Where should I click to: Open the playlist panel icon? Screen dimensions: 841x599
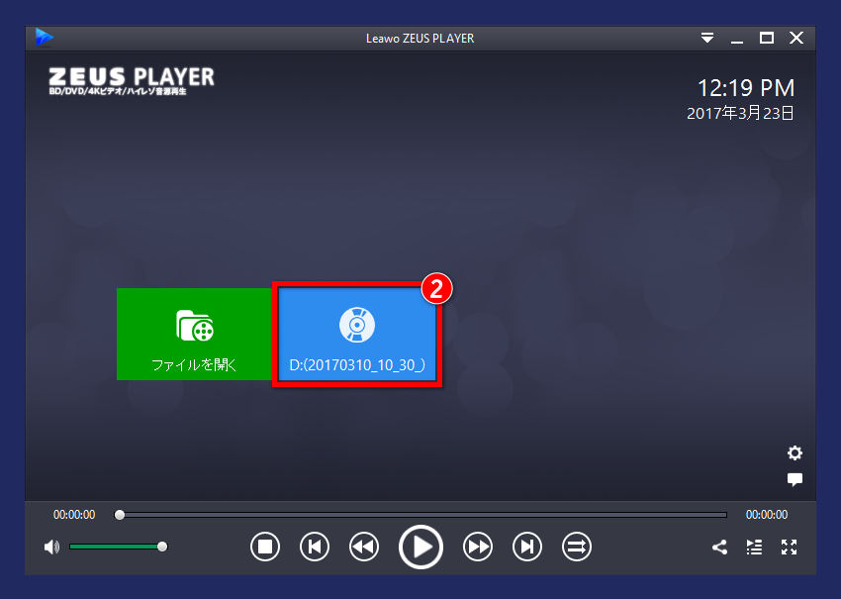coord(753,547)
